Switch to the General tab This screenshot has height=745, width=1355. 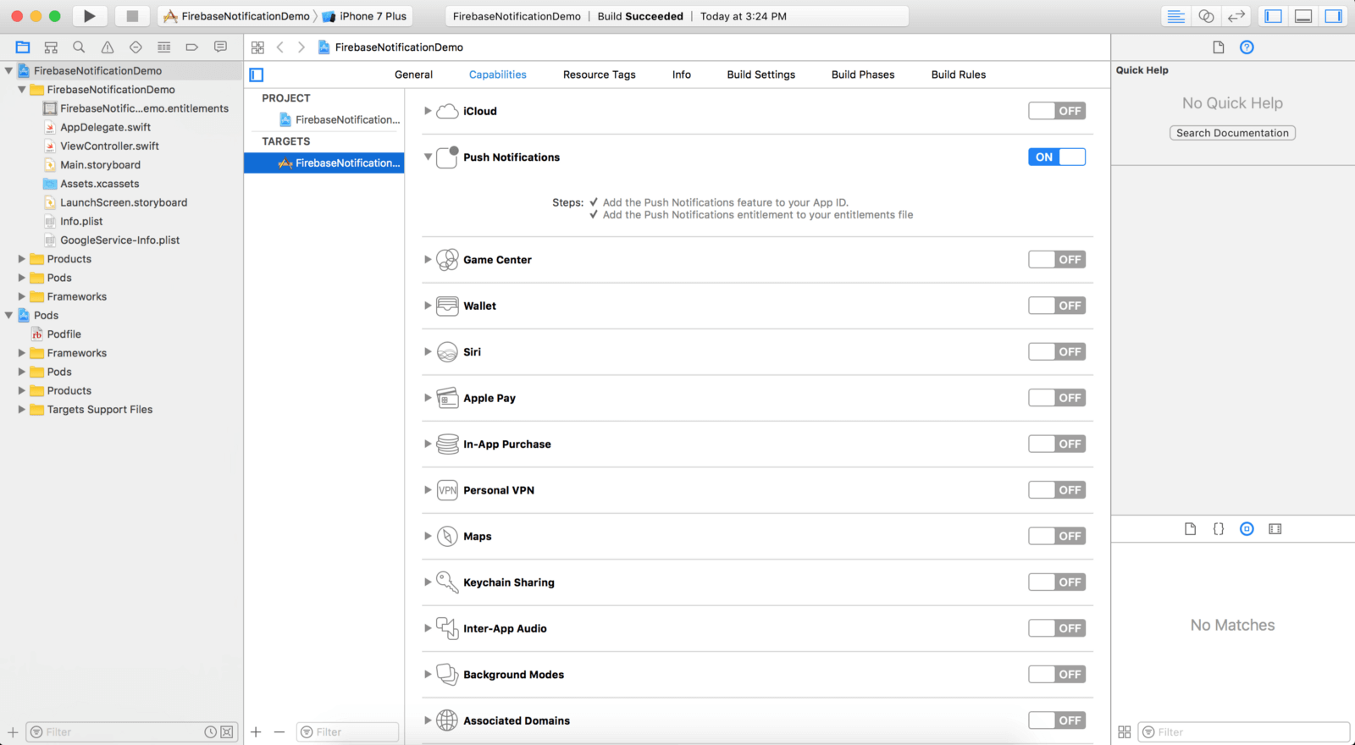[x=413, y=74]
